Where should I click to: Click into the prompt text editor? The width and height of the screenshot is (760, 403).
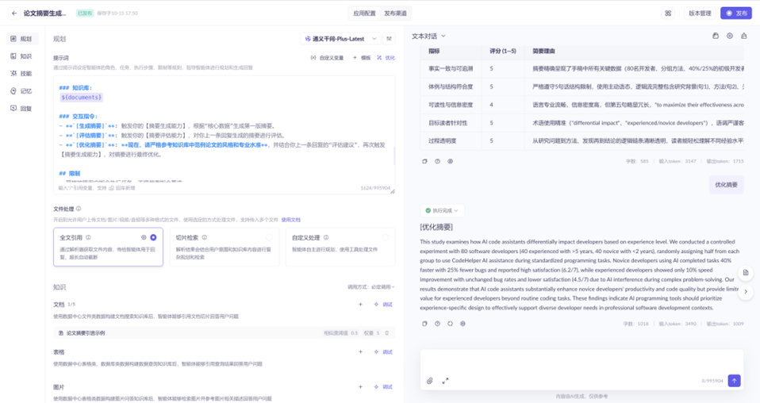[x=225, y=131]
